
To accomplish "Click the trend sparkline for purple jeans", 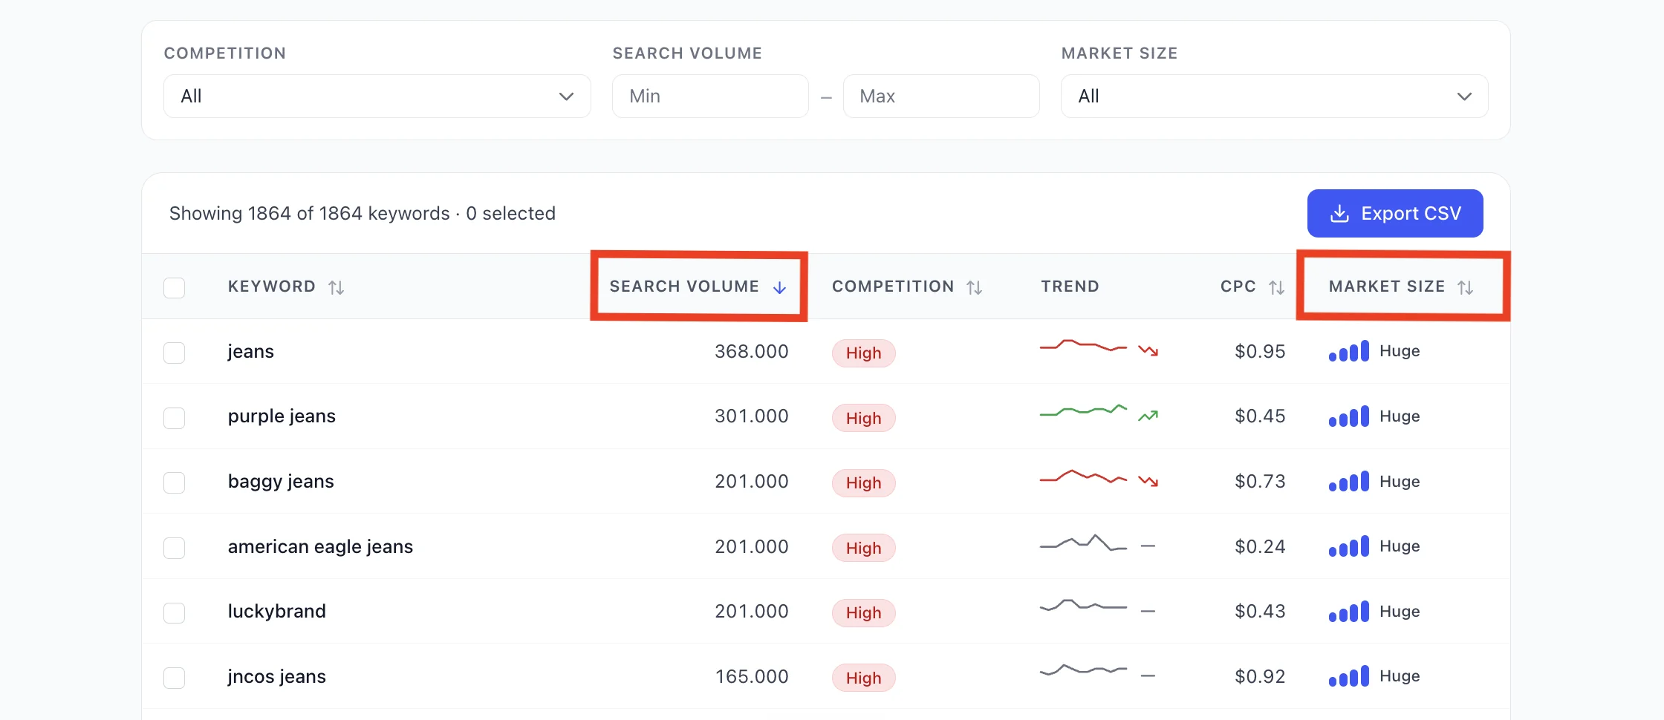I will point(1083,410).
